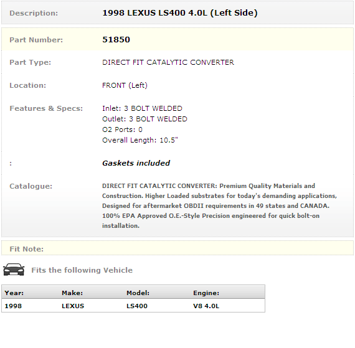Click the Gaskets included text
The image size is (355, 348).
pos(136,163)
